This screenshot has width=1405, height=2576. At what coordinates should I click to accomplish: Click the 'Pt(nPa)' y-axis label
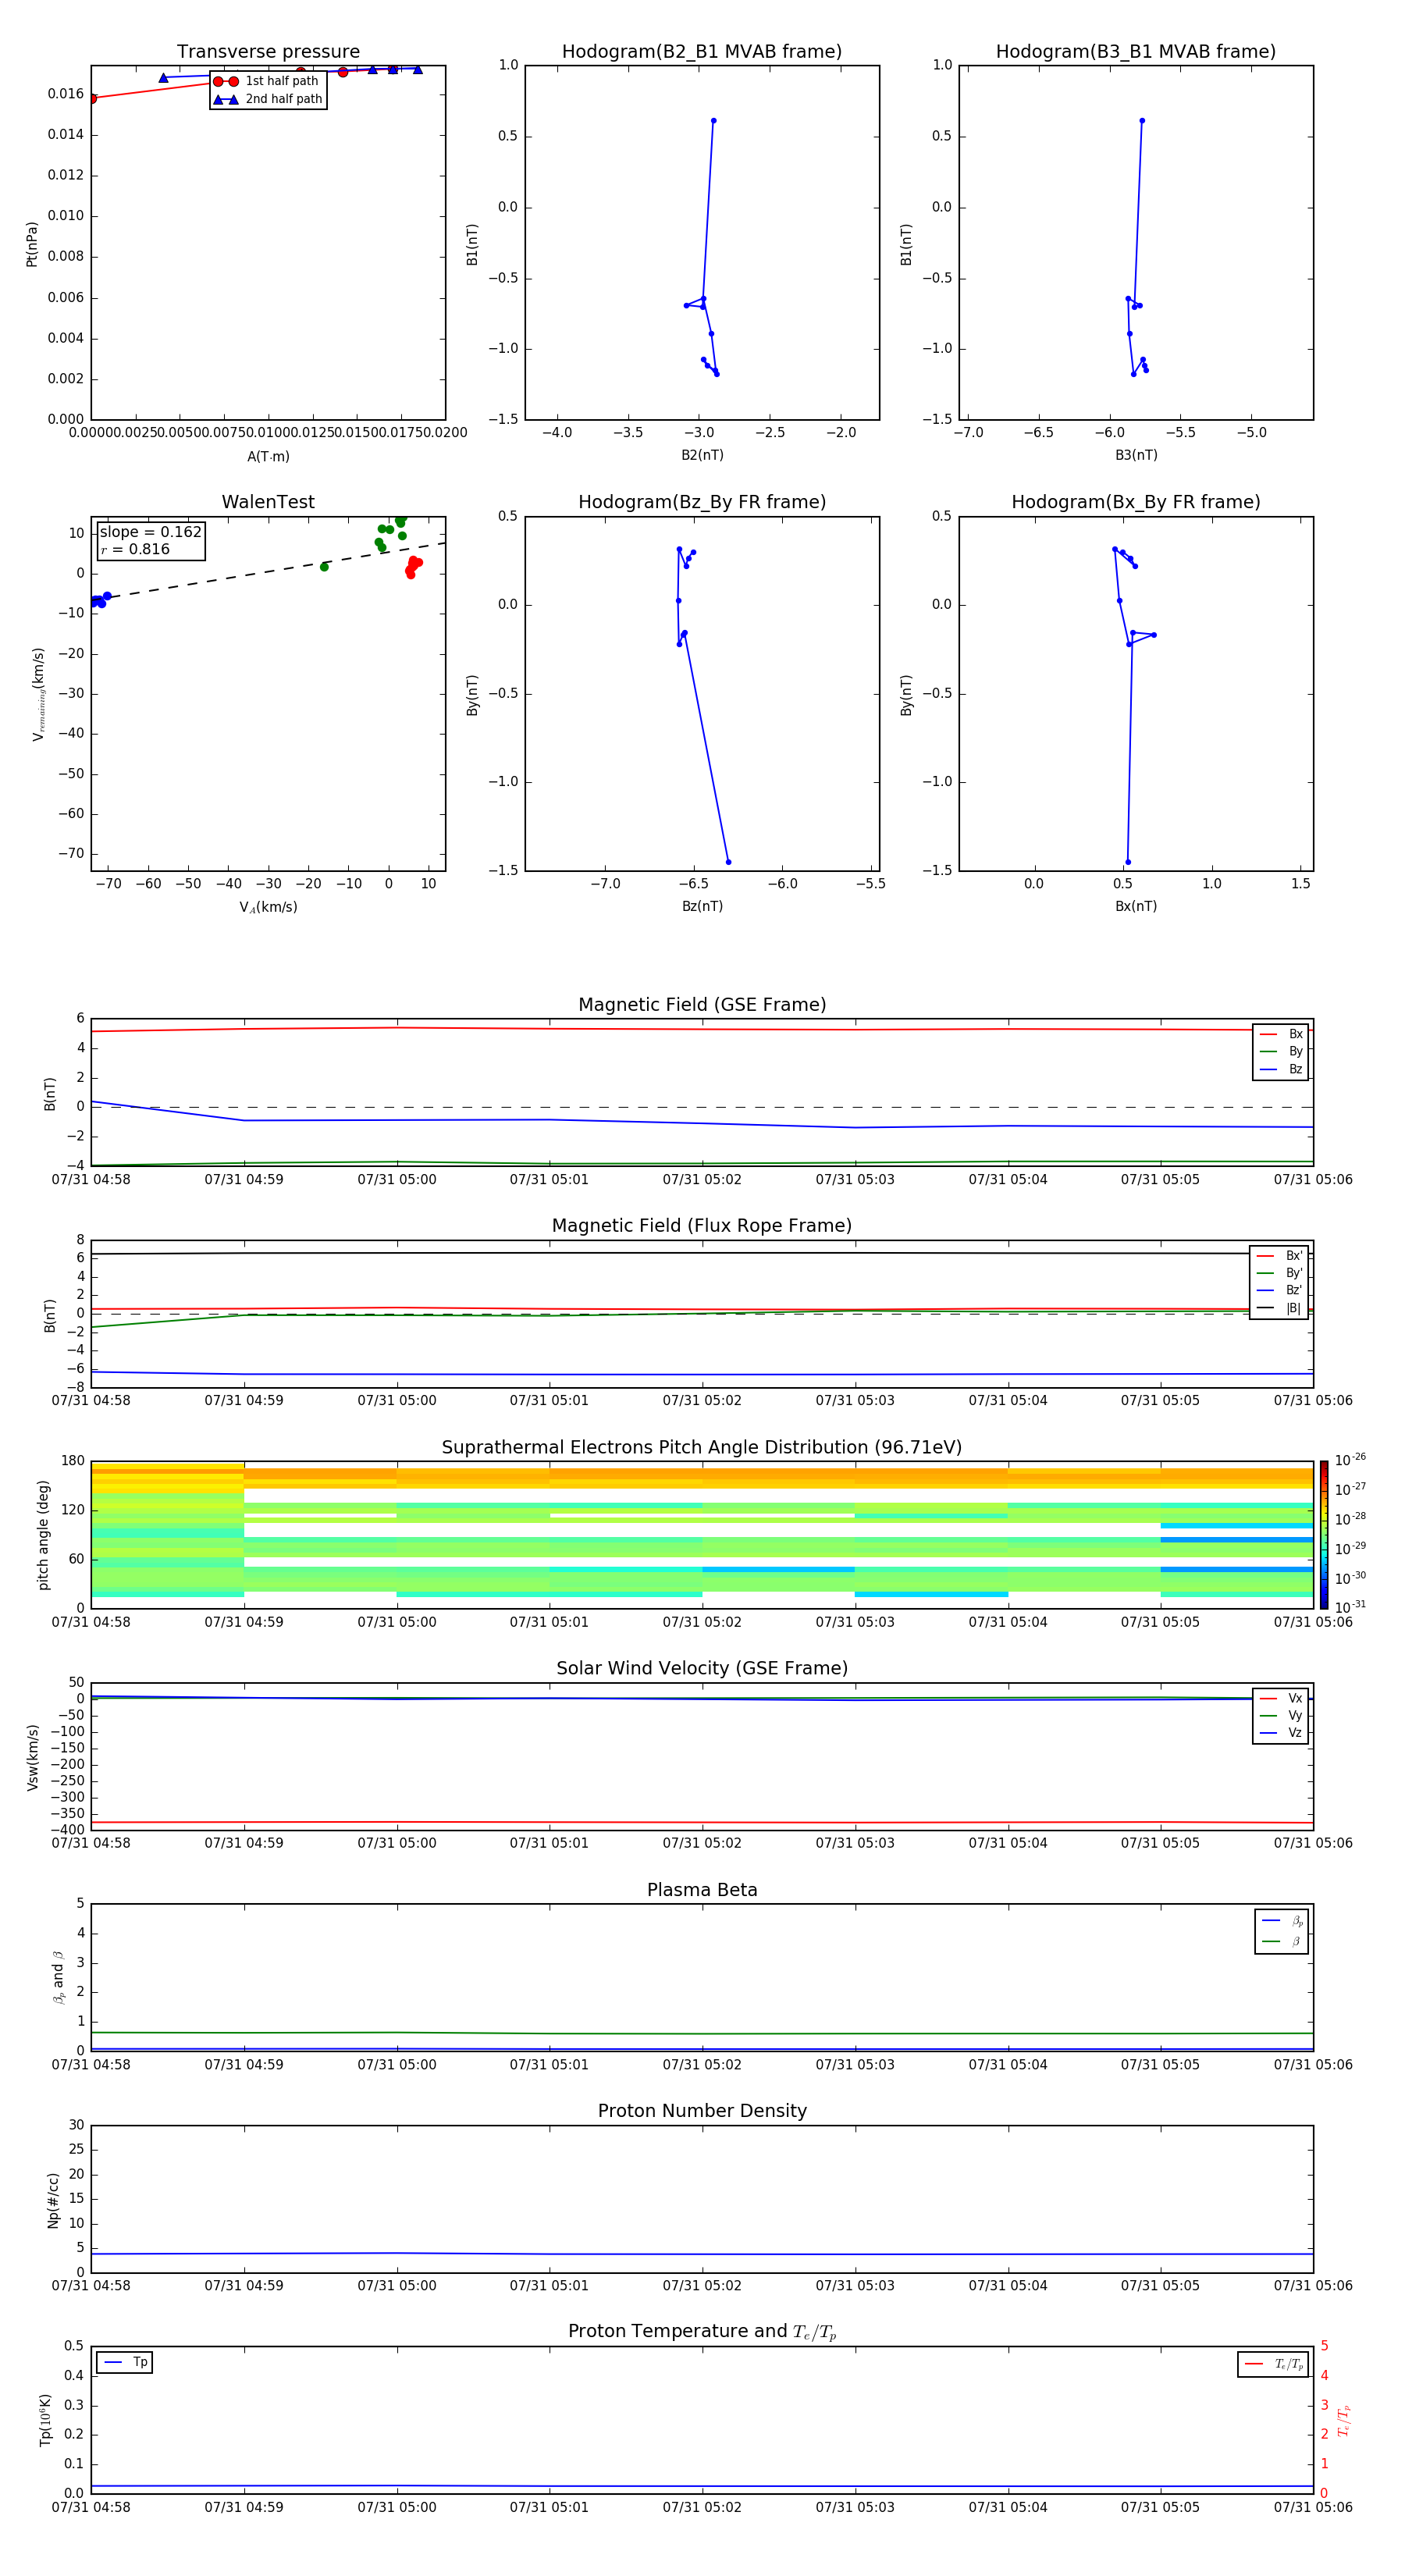32,243
